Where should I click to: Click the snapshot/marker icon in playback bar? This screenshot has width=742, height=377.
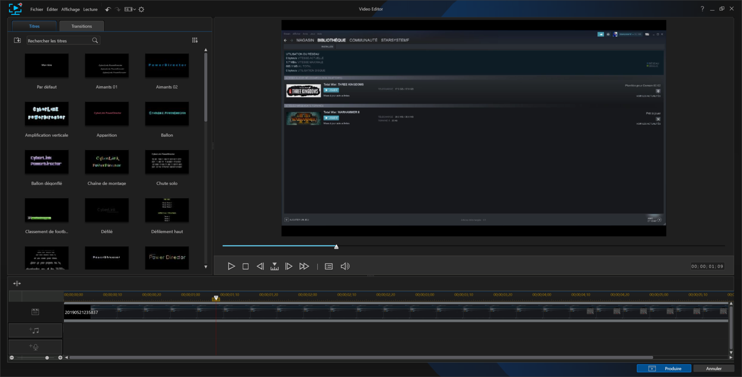tap(275, 266)
